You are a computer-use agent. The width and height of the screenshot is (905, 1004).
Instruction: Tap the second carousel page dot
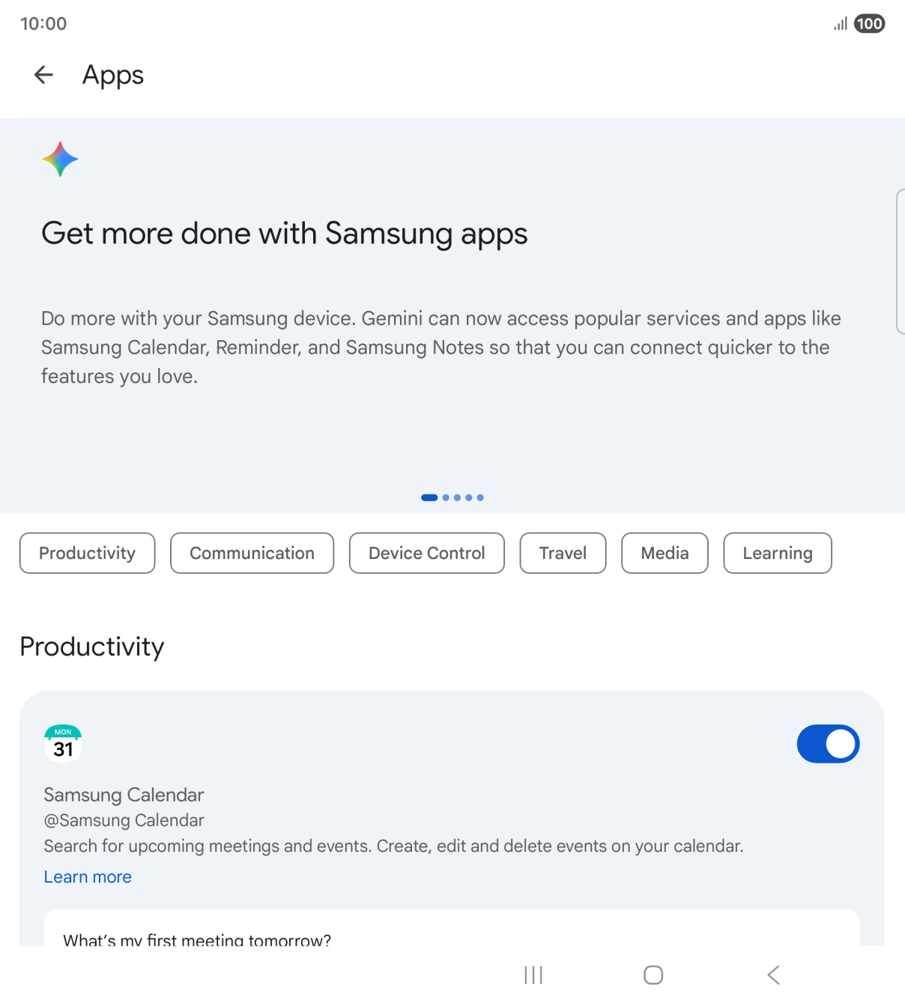pos(446,498)
